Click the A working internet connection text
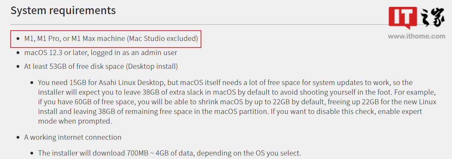This screenshot has width=452, height=159. pos(73,137)
